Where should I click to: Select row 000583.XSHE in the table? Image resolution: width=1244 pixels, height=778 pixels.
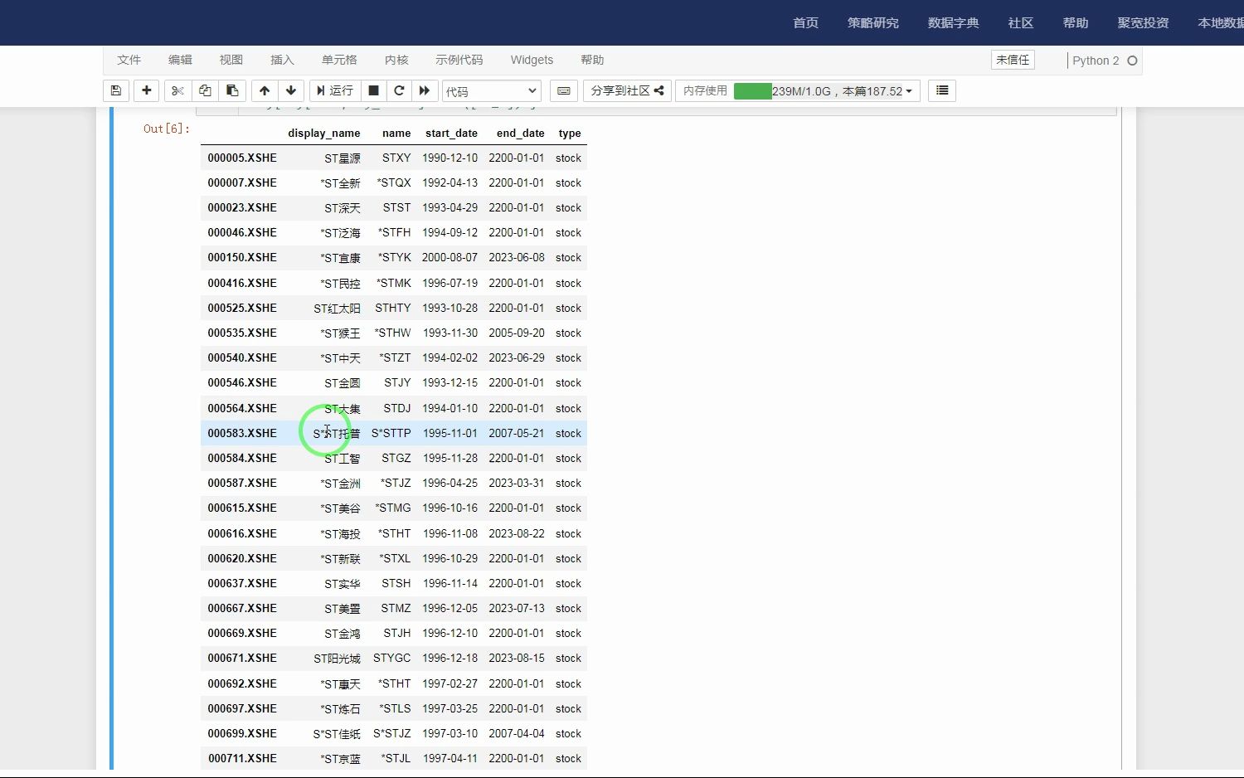(x=394, y=433)
